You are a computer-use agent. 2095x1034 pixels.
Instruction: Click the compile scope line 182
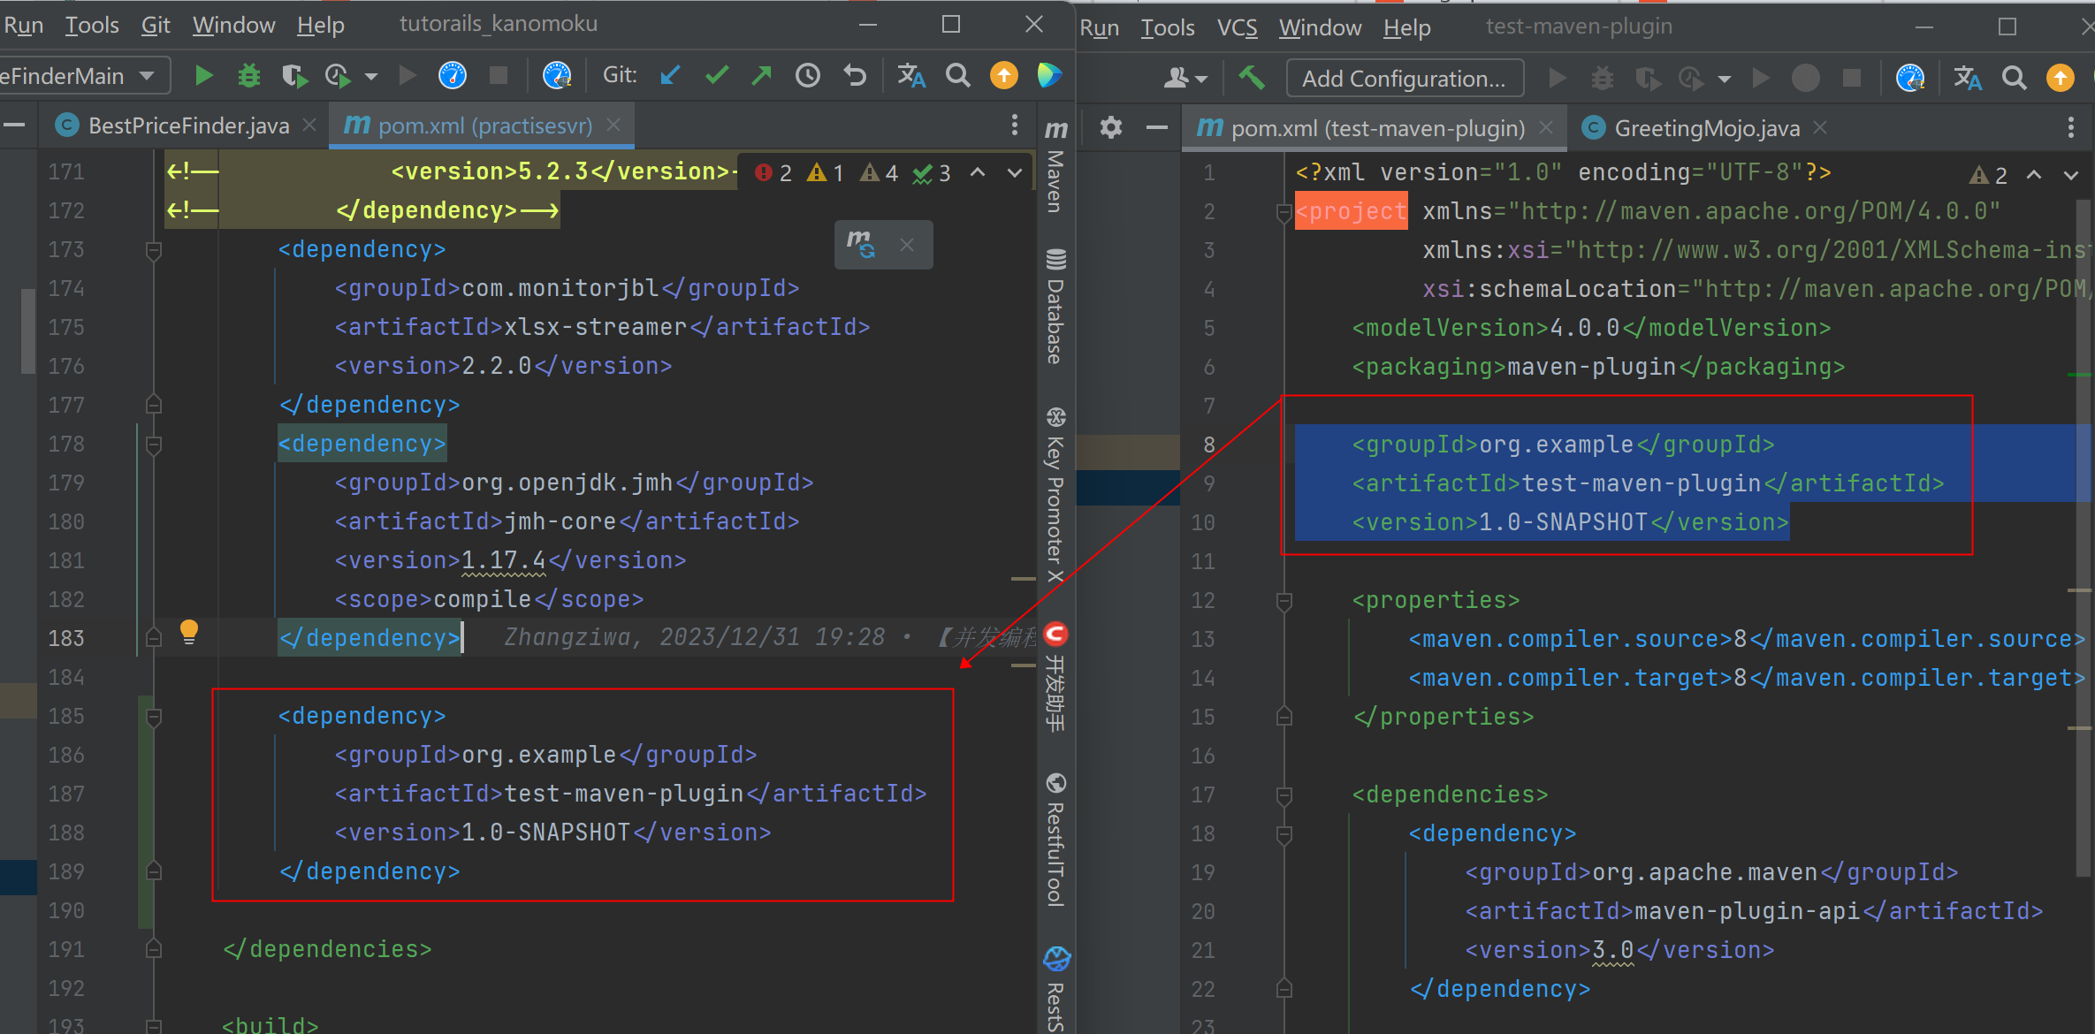(489, 599)
